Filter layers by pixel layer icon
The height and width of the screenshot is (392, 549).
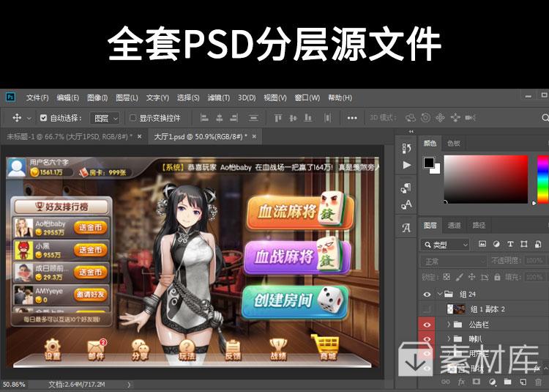coord(482,244)
